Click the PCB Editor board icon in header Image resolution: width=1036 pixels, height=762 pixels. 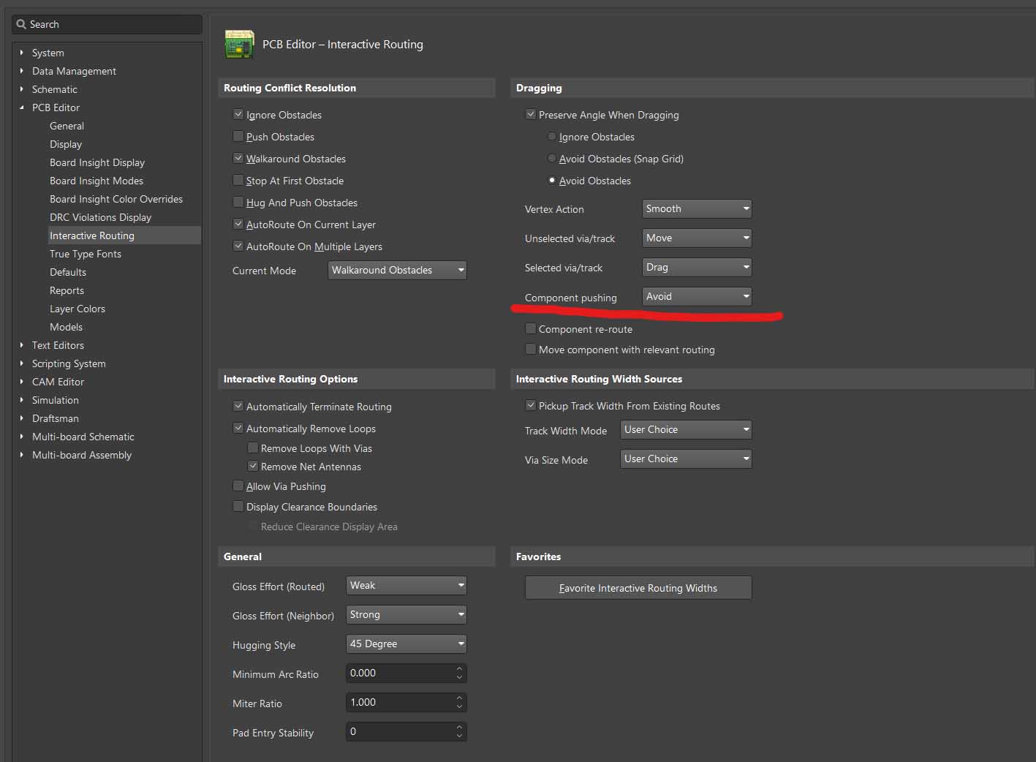239,45
